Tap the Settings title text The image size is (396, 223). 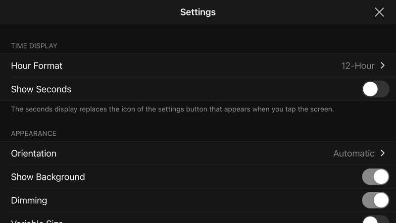pyautogui.click(x=198, y=12)
